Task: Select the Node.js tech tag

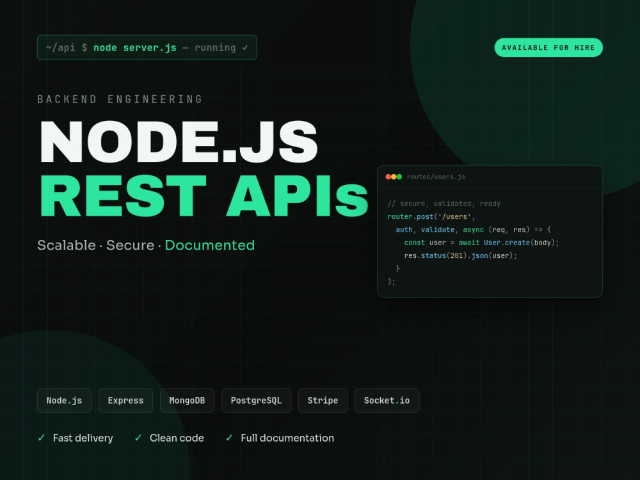Action: 64,401
